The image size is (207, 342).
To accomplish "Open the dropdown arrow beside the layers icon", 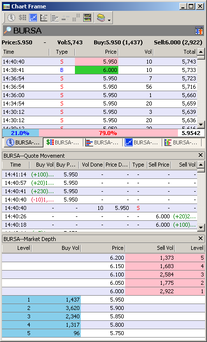I will 109,21.
